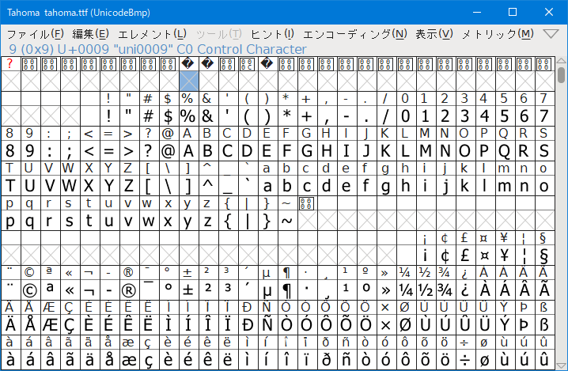
Task: Open the 編集(E) menu
Action: 90,34
